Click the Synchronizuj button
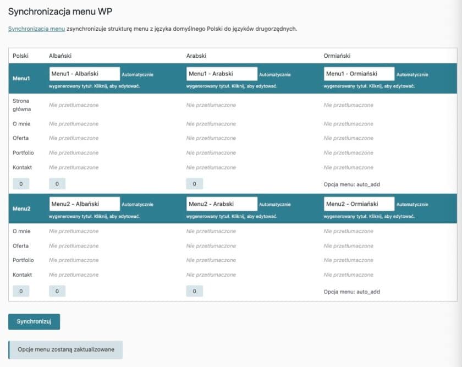The image size is (462, 367). (x=34, y=322)
